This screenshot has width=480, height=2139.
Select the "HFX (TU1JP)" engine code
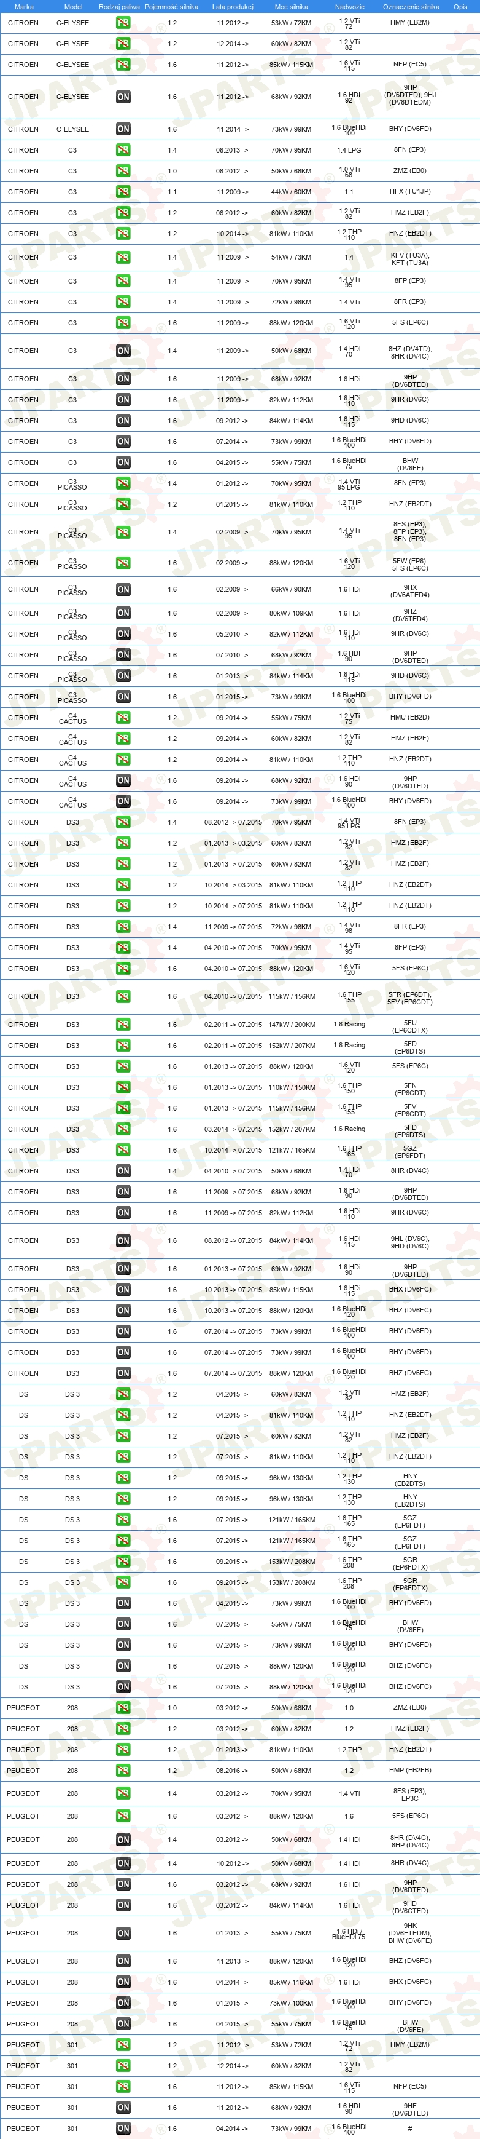pyautogui.click(x=411, y=192)
